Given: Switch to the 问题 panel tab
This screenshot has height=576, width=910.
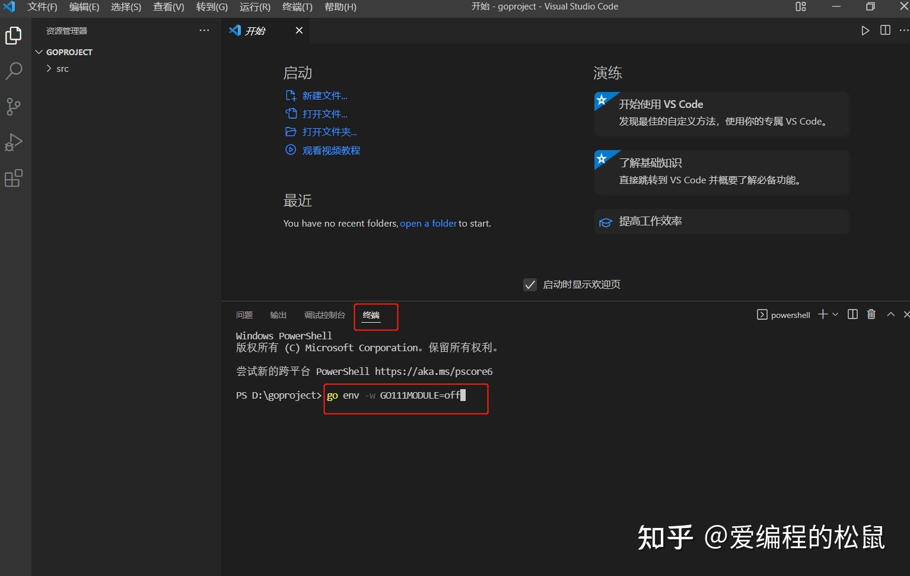Looking at the screenshot, I should coord(244,315).
